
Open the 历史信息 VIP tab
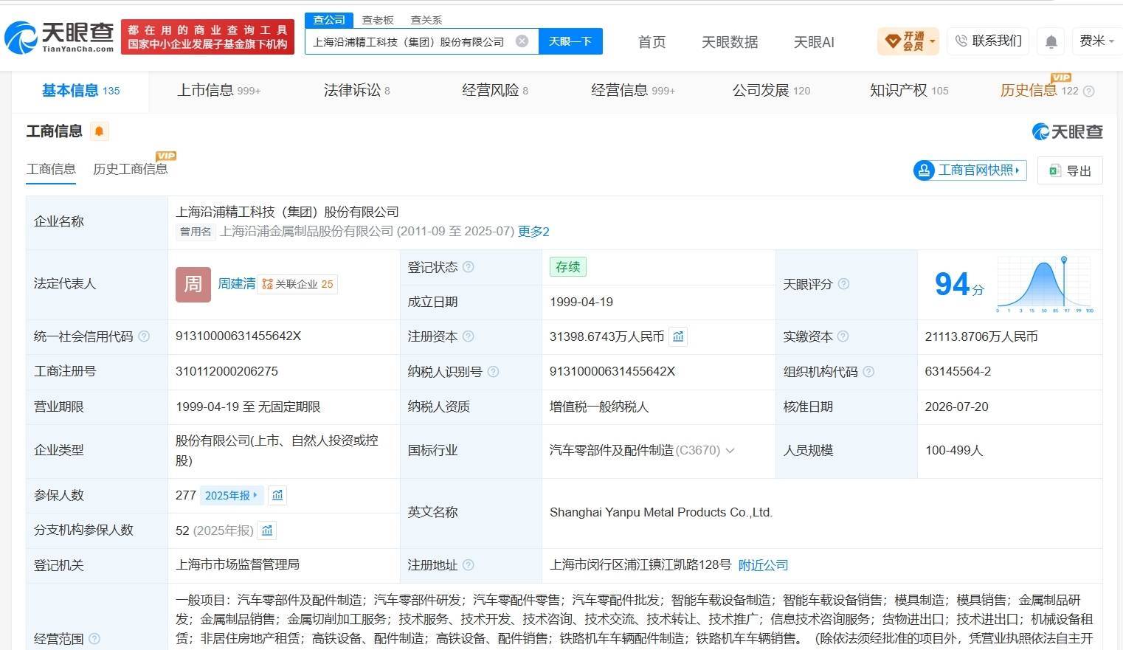pos(1039,91)
